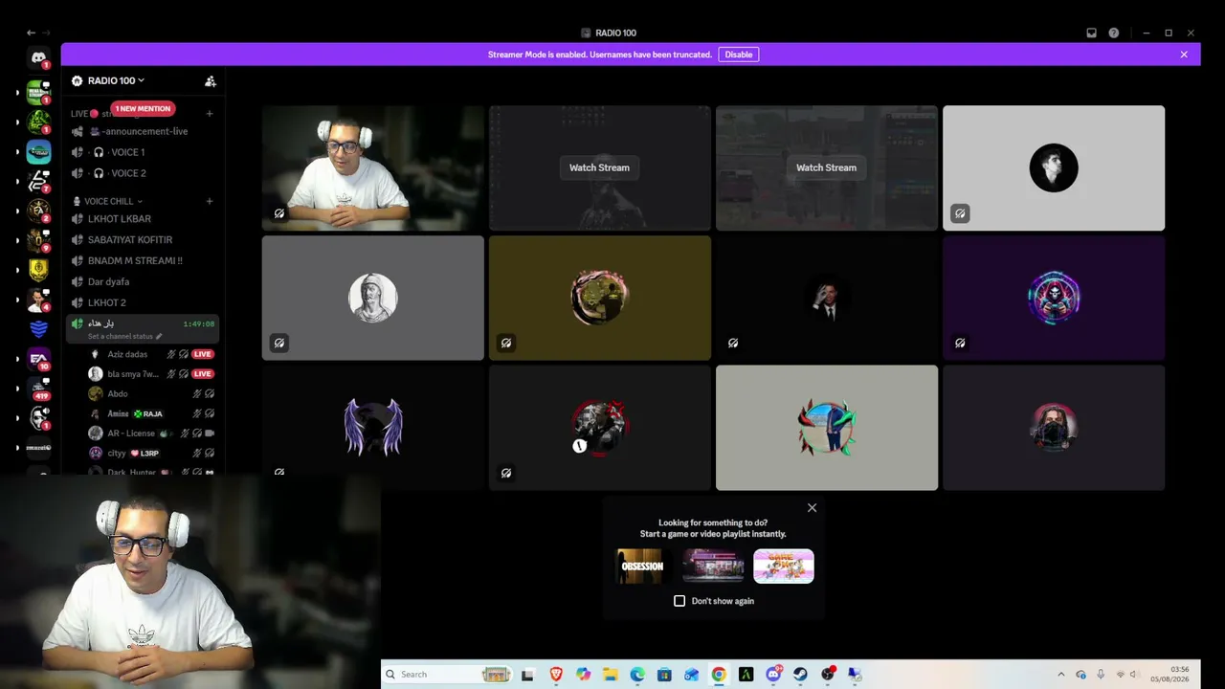This screenshot has width=1225, height=689.
Task: Open the EA server icon
Action: click(38, 359)
